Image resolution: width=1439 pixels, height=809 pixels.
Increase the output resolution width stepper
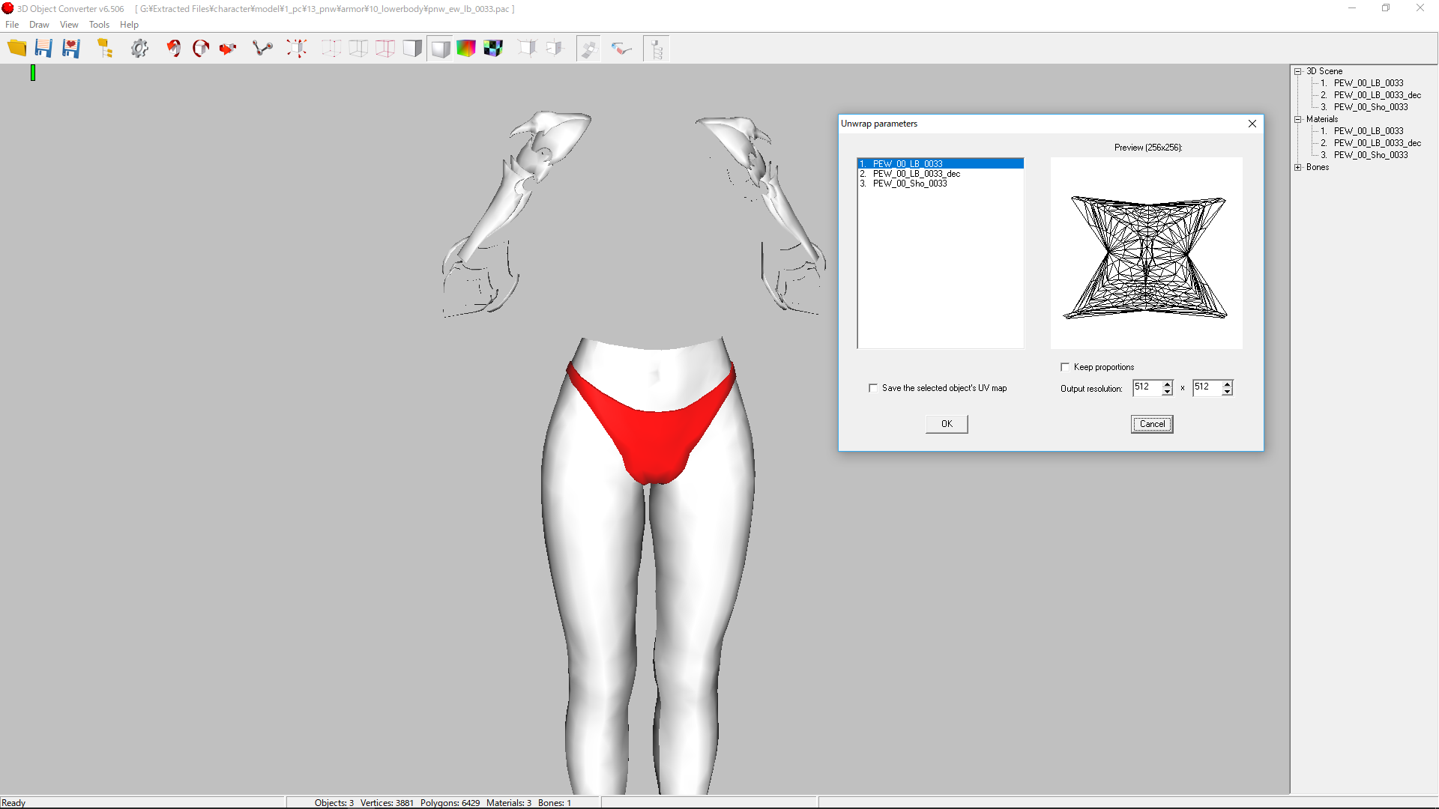click(x=1167, y=384)
